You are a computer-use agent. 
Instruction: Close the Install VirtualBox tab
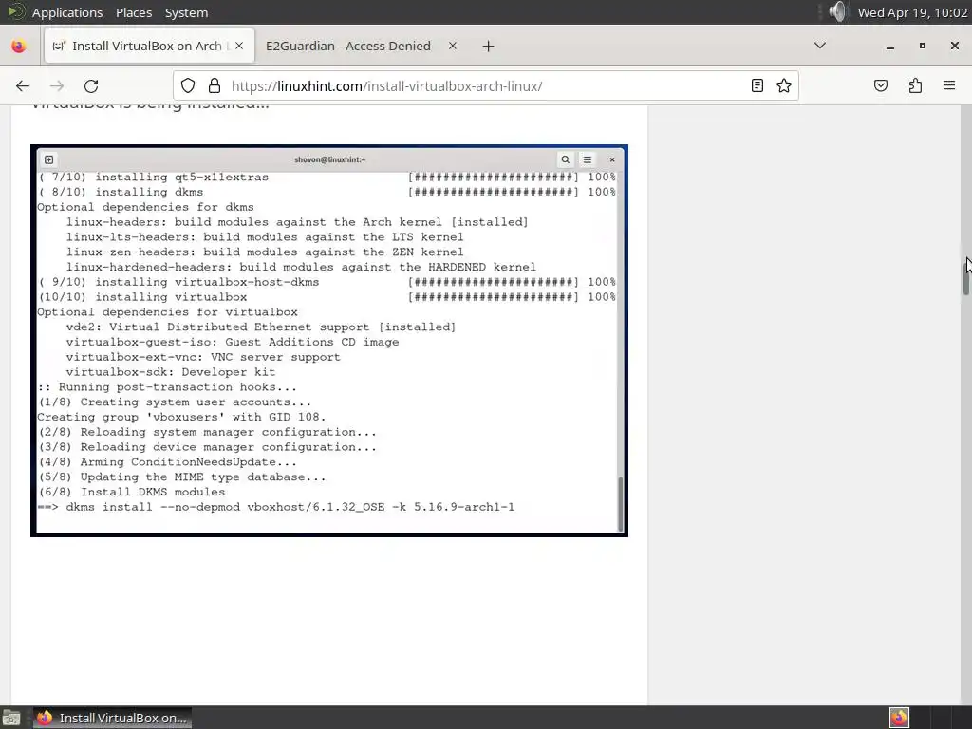coord(239,46)
